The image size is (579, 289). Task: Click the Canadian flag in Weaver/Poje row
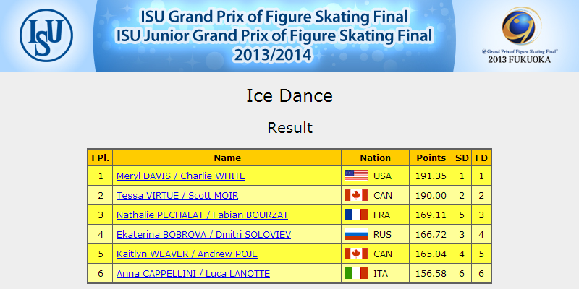point(356,254)
